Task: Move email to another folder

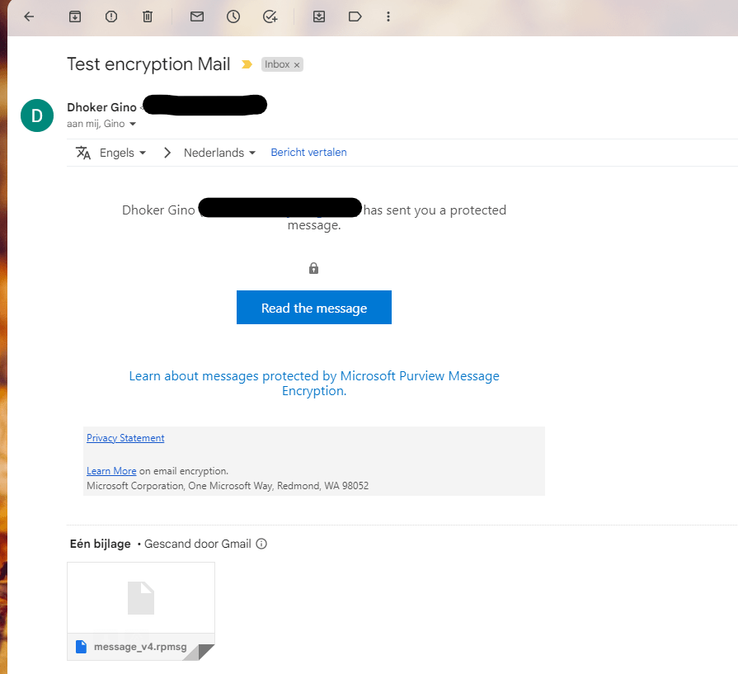Action: [319, 16]
